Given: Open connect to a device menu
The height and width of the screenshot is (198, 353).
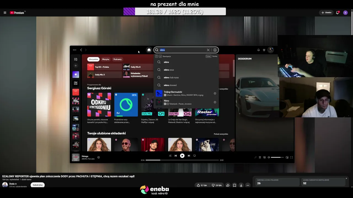Looking at the screenshot, I should (264, 157).
